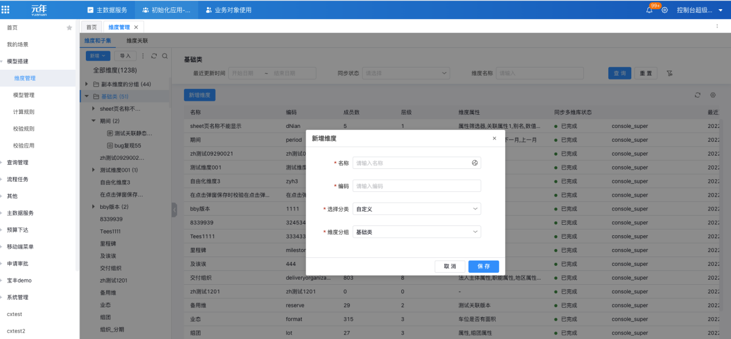The width and height of the screenshot is (731, 339).
Task: Open the three-dot more options icon
Action: point(142,56)
